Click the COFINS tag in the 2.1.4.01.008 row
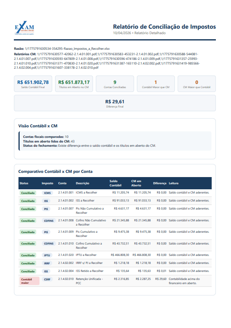 pyautogui.click(x=49, y=220)
